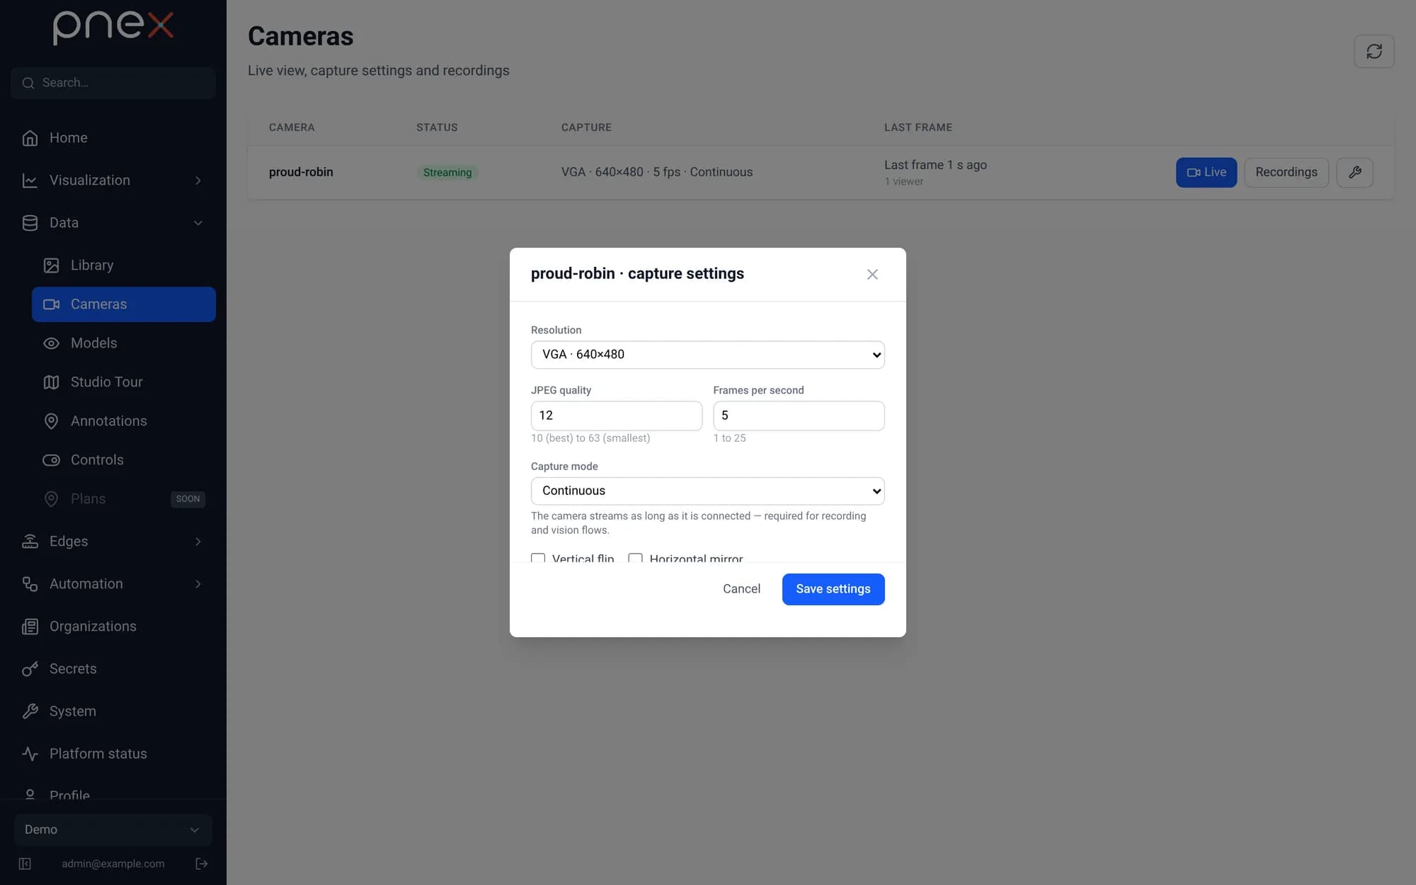The height and width of the screenshot is (885, 1416).
Task: Focus the JPEG quality field
Action: coord(617,416)
